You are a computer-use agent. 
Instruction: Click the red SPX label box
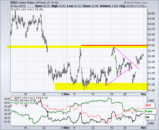[150, 105]
